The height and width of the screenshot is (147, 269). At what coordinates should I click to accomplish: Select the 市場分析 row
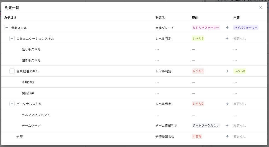click(28, 82)
